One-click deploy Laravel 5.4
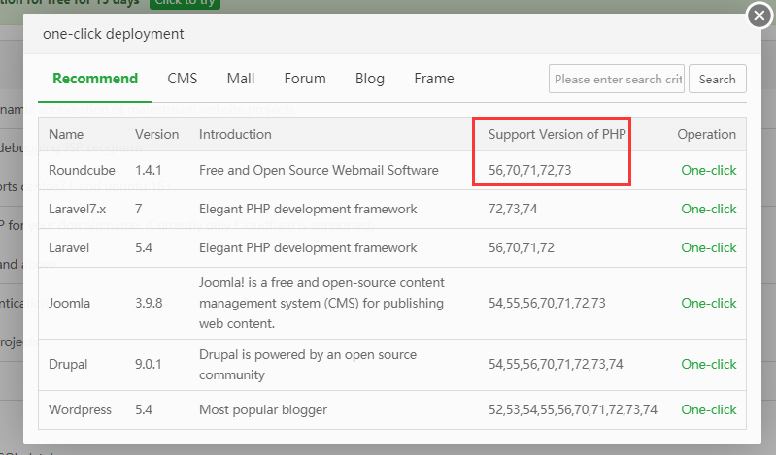This screenshot has width=776, height=455. pos(709,247)
